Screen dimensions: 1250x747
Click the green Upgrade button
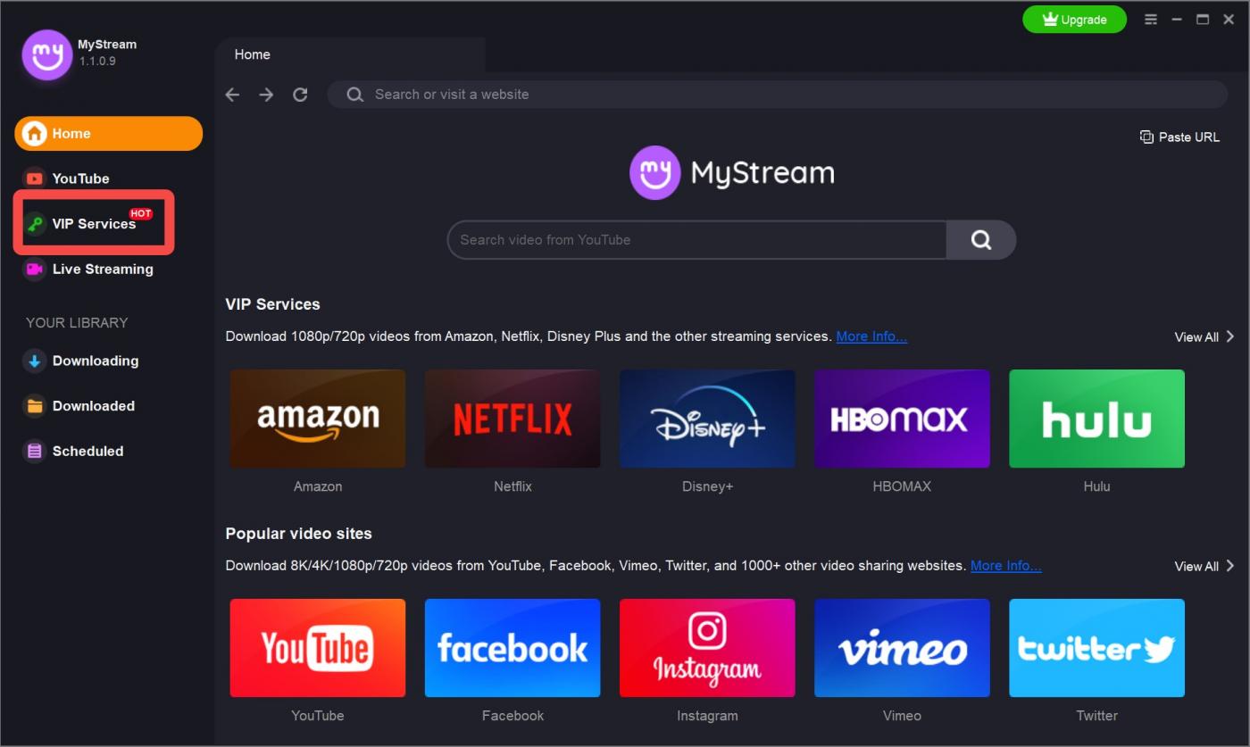(1074, 20)
